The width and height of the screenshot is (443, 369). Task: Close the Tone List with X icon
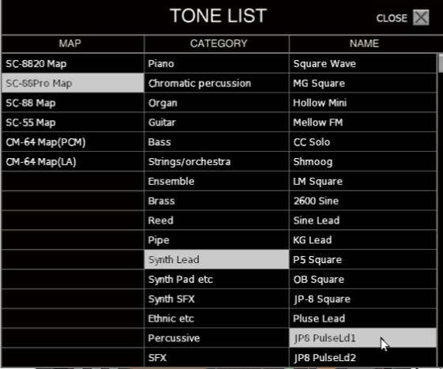(x=421, y=17)
